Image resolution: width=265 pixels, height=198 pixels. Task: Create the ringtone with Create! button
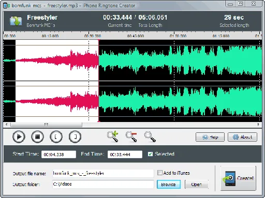point(238,178)
